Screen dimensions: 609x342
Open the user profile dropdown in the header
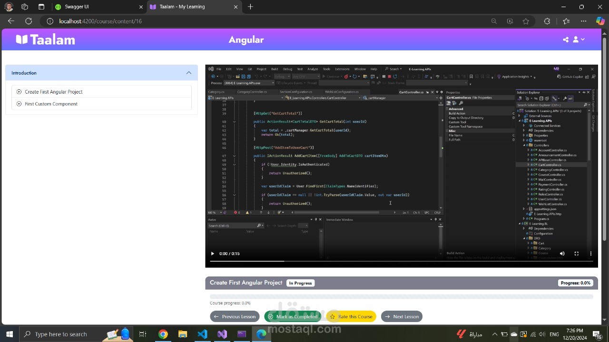point(579,39)
